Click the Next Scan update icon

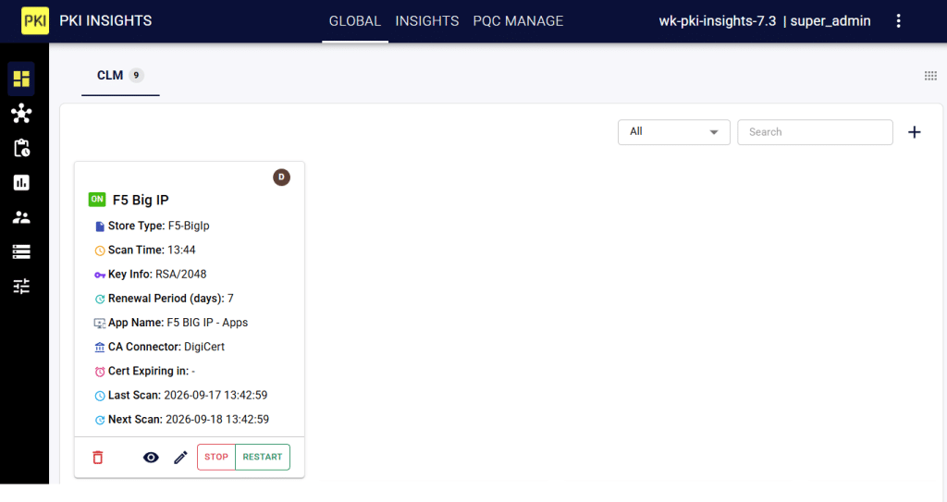point(100,420)
